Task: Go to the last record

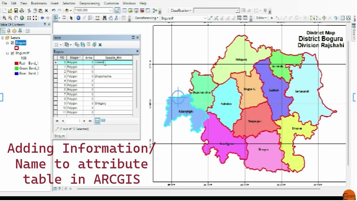Action: coord(90,121)
